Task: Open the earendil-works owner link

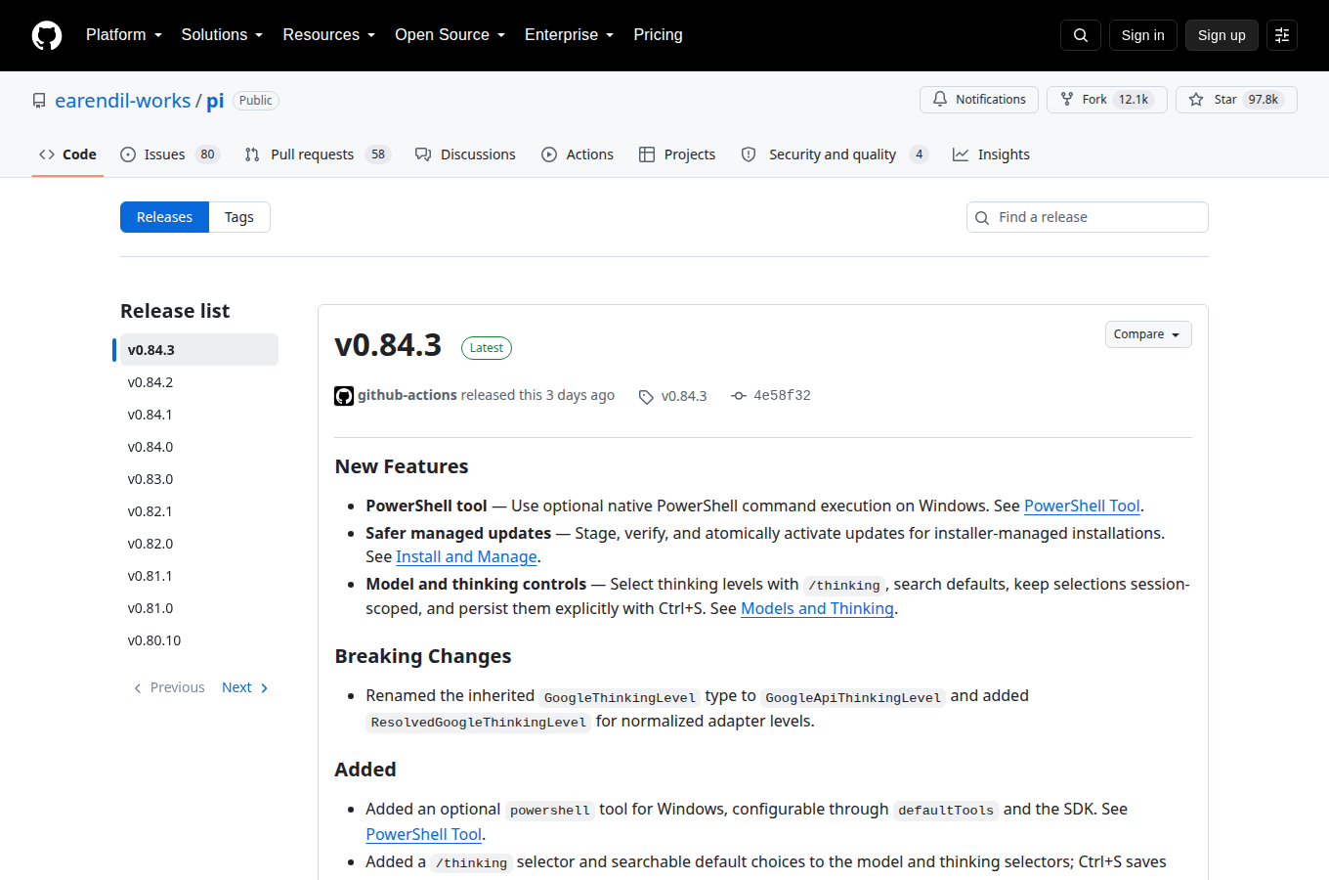Action: pos(123,101)
